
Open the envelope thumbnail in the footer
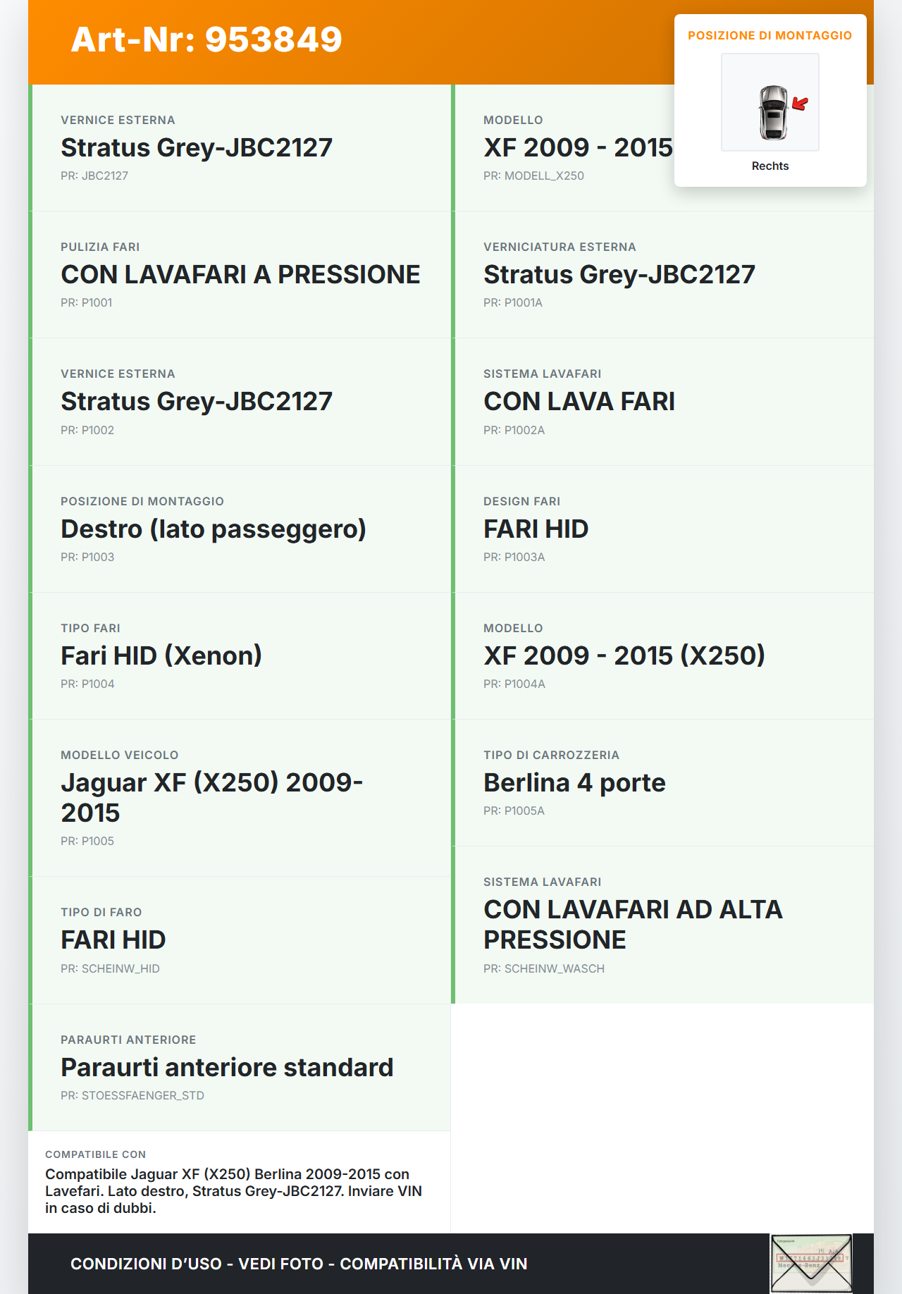pos(811,1263)
